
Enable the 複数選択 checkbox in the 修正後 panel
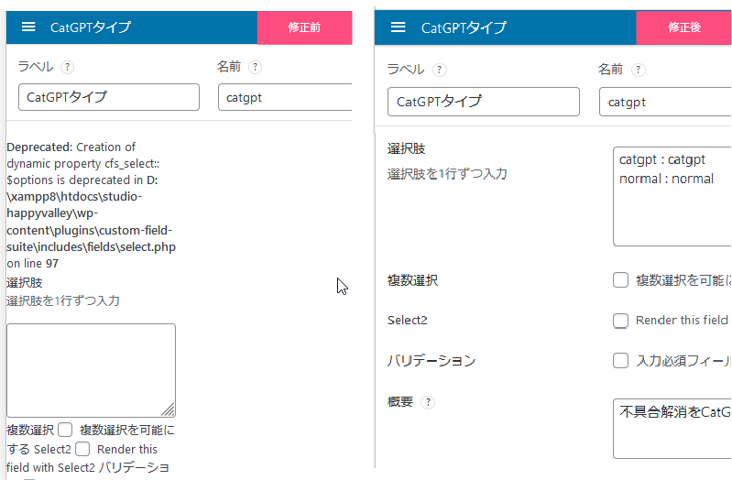tap(620, 280)
